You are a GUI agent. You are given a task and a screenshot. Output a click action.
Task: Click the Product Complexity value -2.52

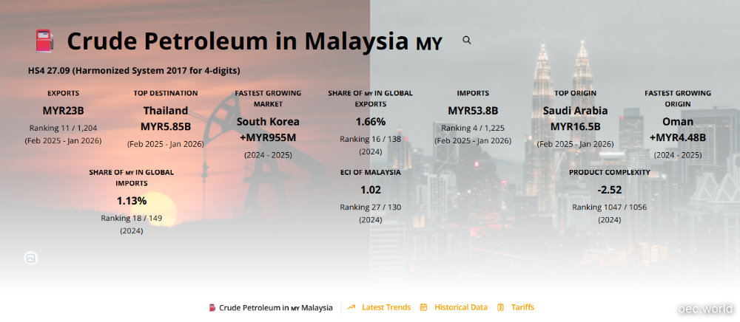coord(609,189)
